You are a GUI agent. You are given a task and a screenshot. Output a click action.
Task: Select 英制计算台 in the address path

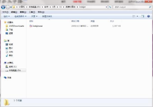[x=70, y=7]
